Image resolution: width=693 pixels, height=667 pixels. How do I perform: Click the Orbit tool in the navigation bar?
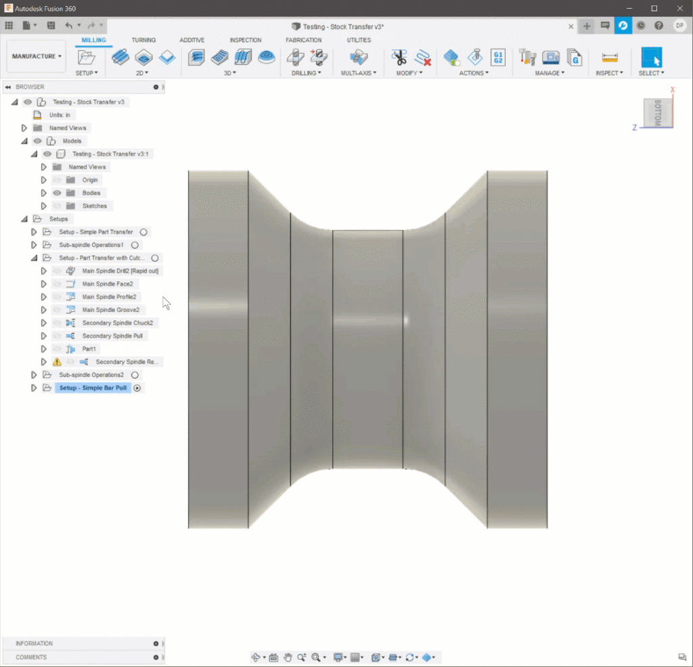256,658
